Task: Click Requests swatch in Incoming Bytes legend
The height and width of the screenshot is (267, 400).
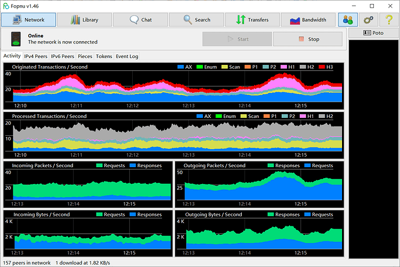Action: [100, 215]
